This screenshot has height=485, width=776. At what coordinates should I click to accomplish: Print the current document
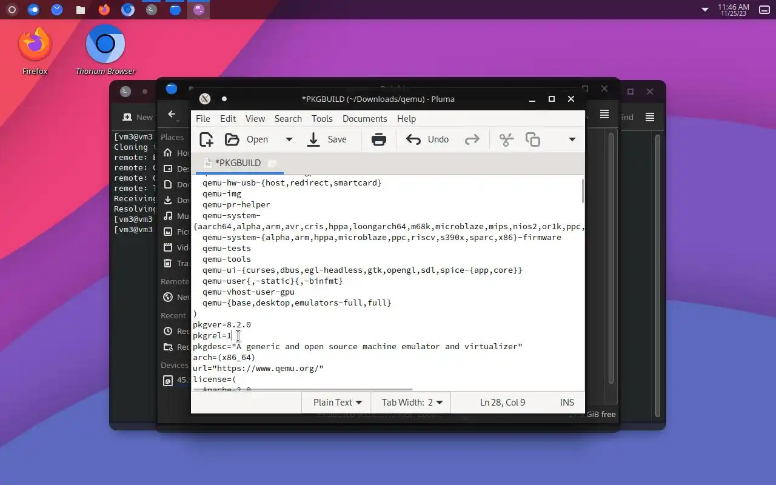click(379, 139)
